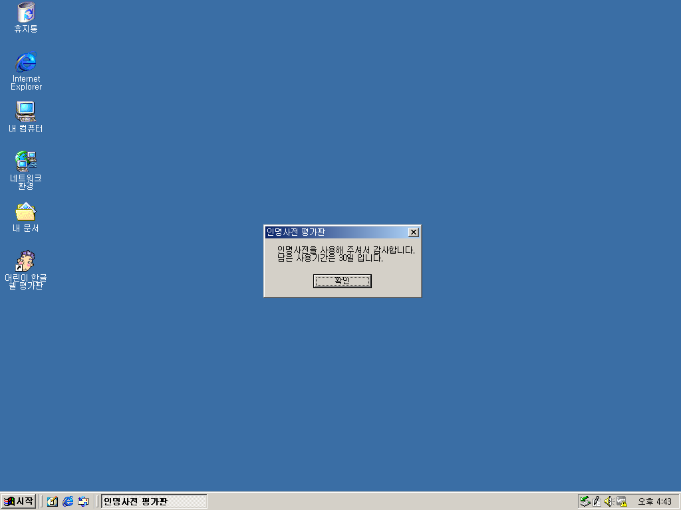Select the Internet Explorer desktop icon
The image size is (681, 510).
tap(26, 71)
